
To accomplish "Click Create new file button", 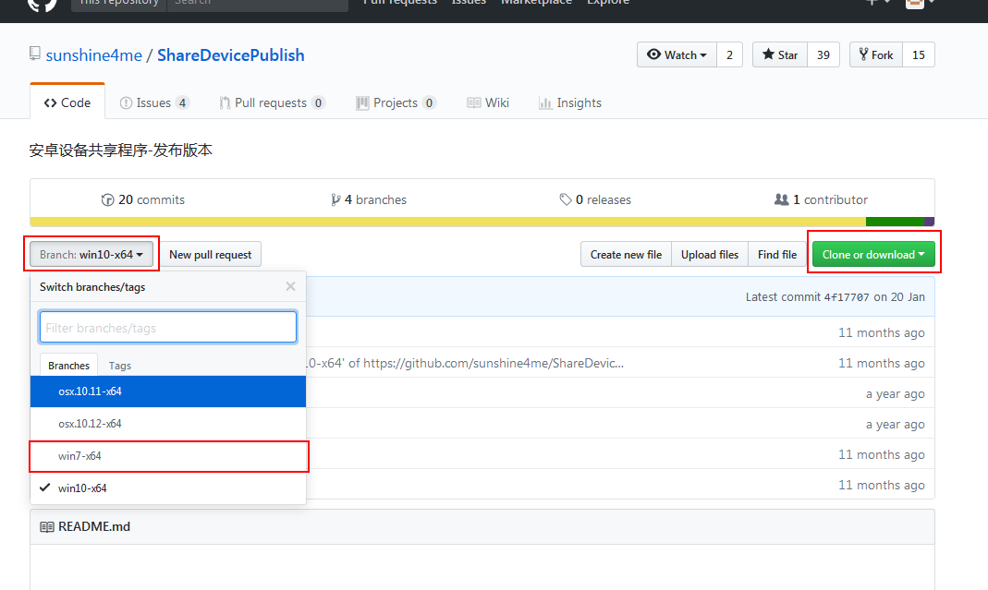I will [x=626, y=255].
